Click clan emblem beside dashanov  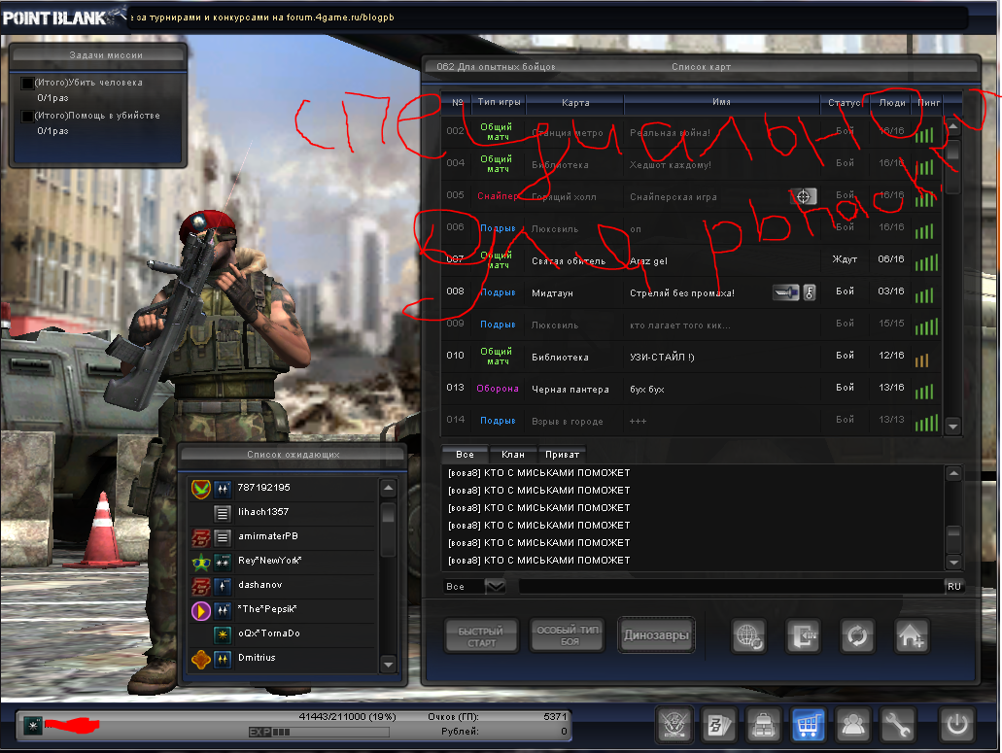point(200,586)
